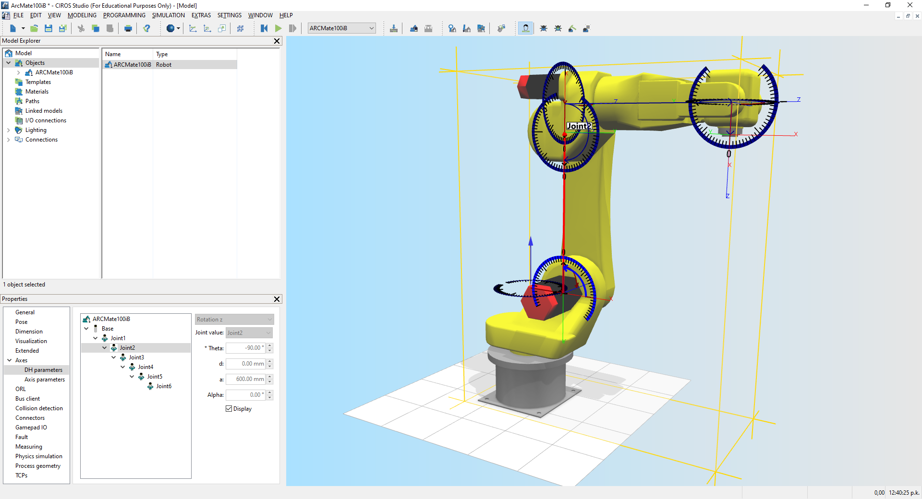Viewport: 922px width, 499px height.
Task: Reset simulation with the skip-back icon
Action: coord(264,28)
